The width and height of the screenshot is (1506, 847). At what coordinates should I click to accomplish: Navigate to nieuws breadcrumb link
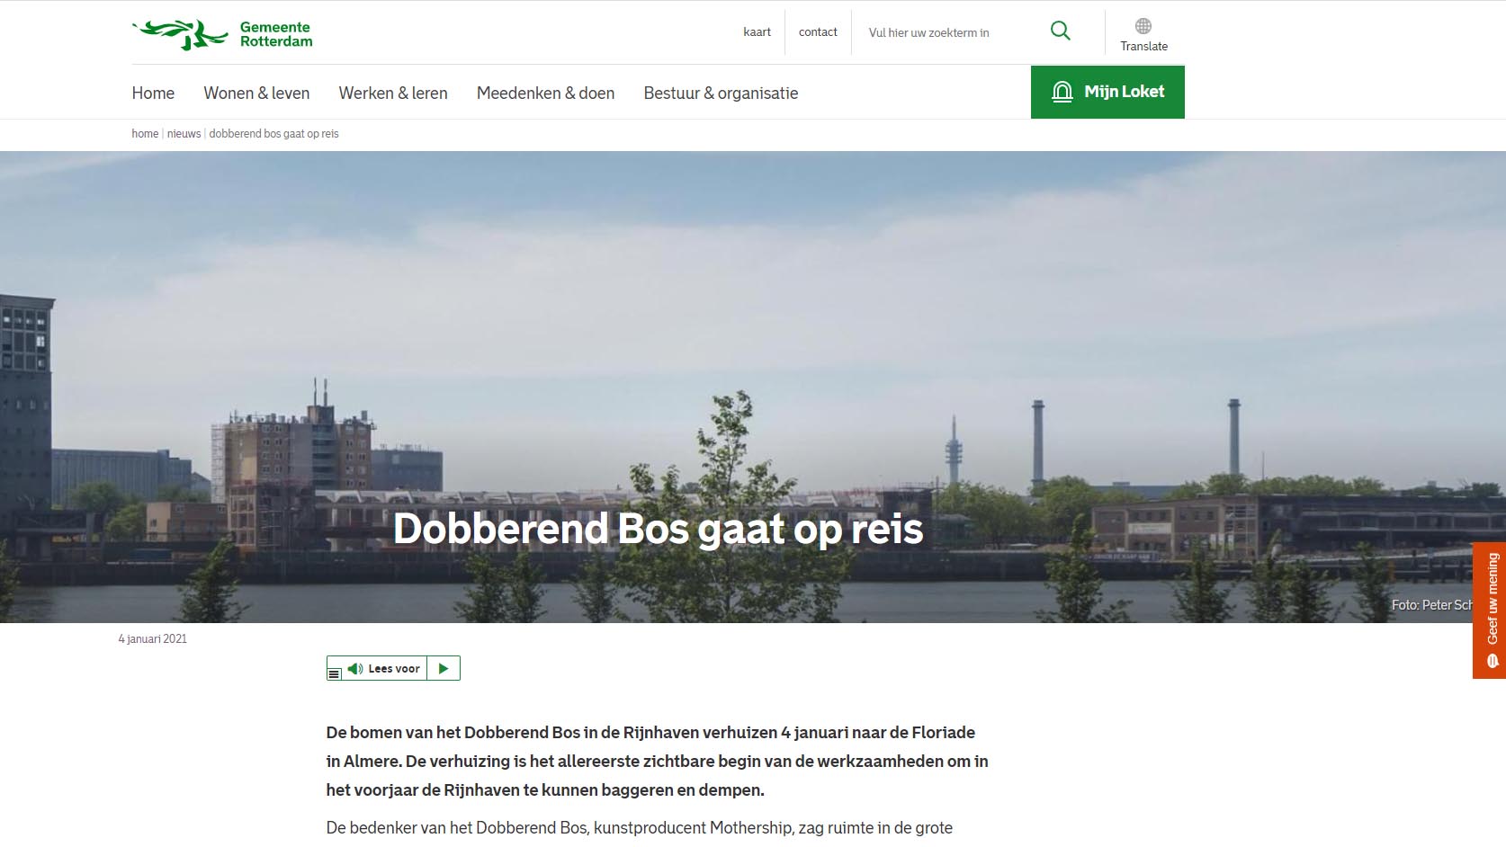(184, 134)
